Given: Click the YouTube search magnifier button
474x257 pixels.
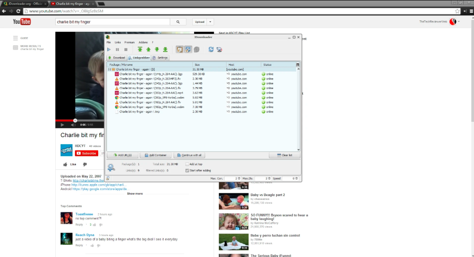Looking at the screenshot, I should (x=178, y=22).
